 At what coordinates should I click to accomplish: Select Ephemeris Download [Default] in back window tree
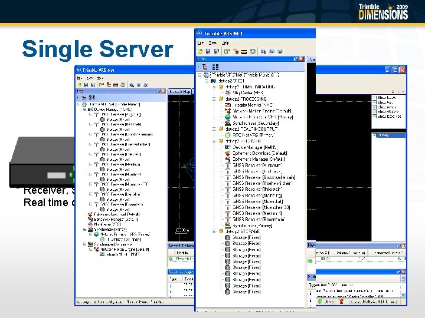click(x=116, y=214)
